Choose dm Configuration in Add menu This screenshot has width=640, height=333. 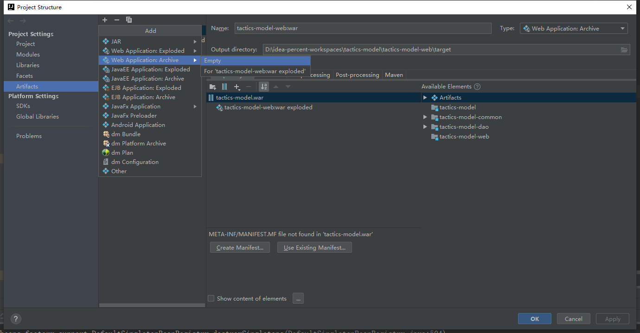point(150,162)
